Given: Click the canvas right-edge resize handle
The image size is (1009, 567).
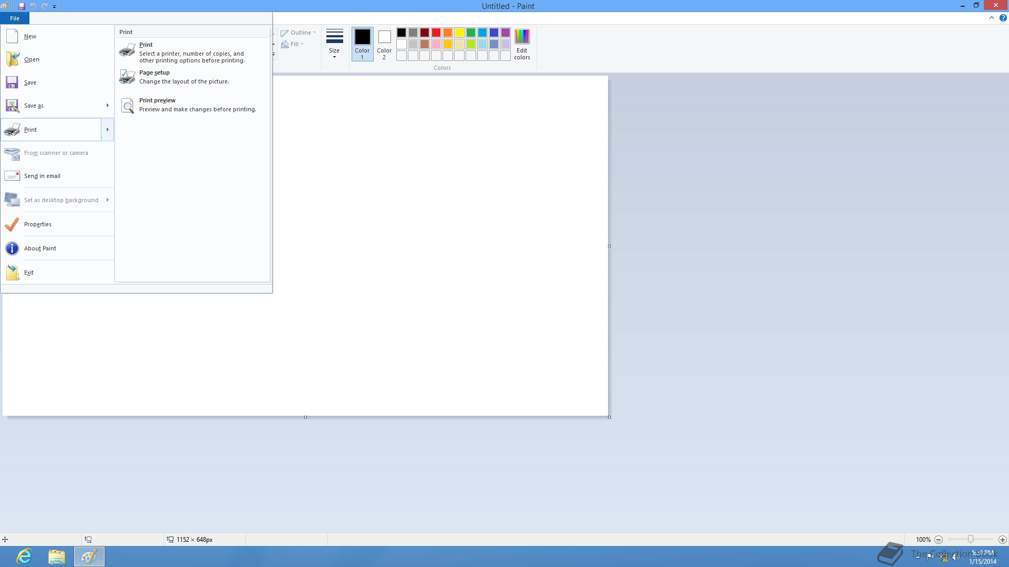Looking at the screenshot, I should [x=610, y=246].
